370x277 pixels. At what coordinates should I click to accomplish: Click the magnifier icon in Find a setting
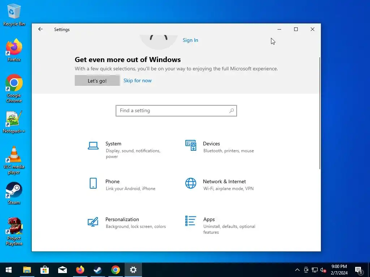tap(232, 111)
